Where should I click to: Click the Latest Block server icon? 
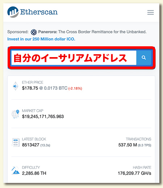16,142
